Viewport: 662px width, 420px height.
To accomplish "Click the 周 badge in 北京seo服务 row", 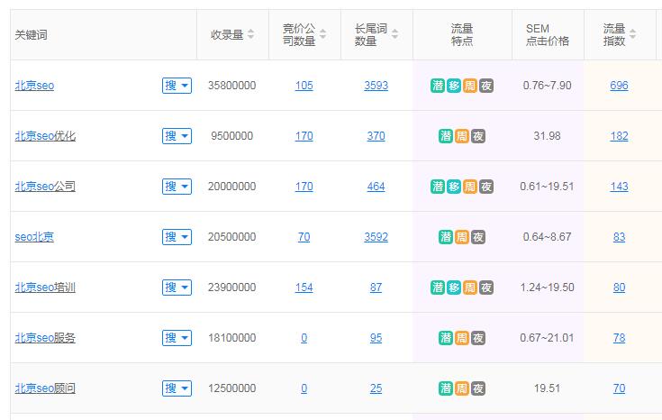I will [x=462, y=338].
